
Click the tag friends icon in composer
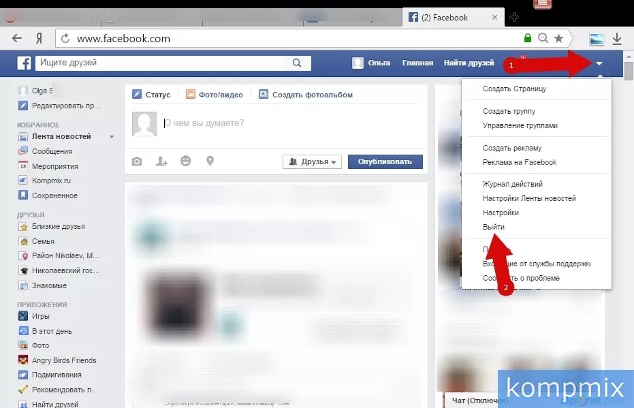click(161, 161)
